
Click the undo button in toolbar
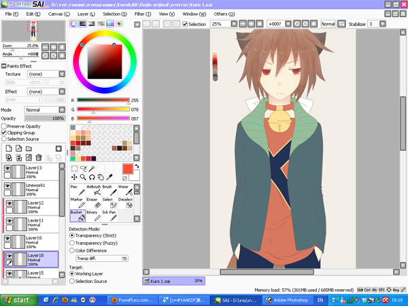click(x=146, y=24)
